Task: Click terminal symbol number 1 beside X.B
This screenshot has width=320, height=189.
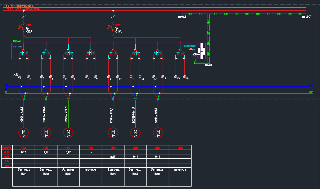Action: click(19, 77)
